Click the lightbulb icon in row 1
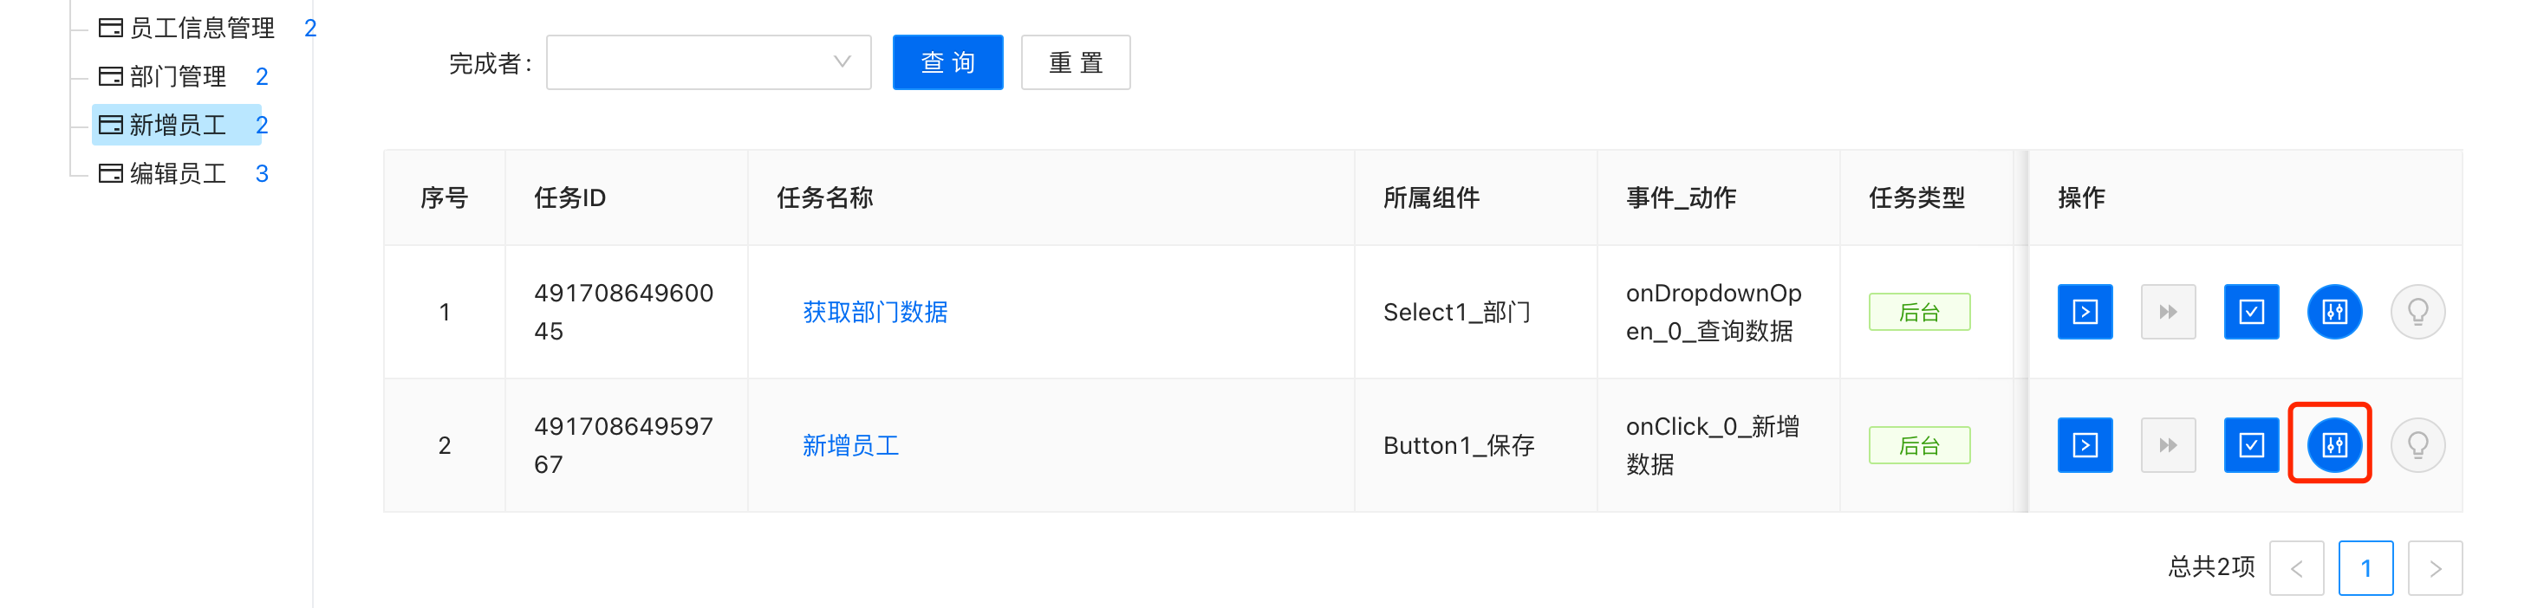The width and height of the screenshot is (2531, 608). click(2417, 313)
